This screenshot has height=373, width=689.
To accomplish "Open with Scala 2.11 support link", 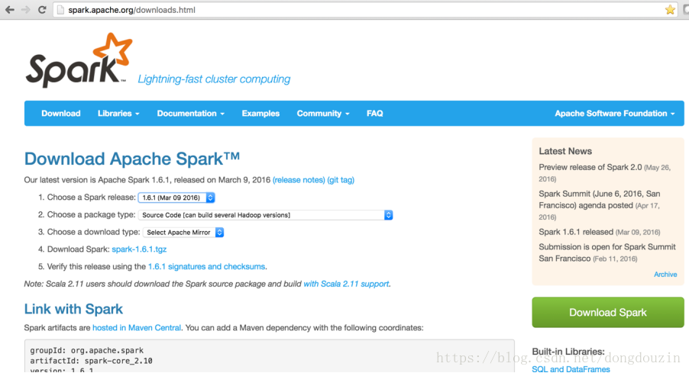I will (346, 284).
